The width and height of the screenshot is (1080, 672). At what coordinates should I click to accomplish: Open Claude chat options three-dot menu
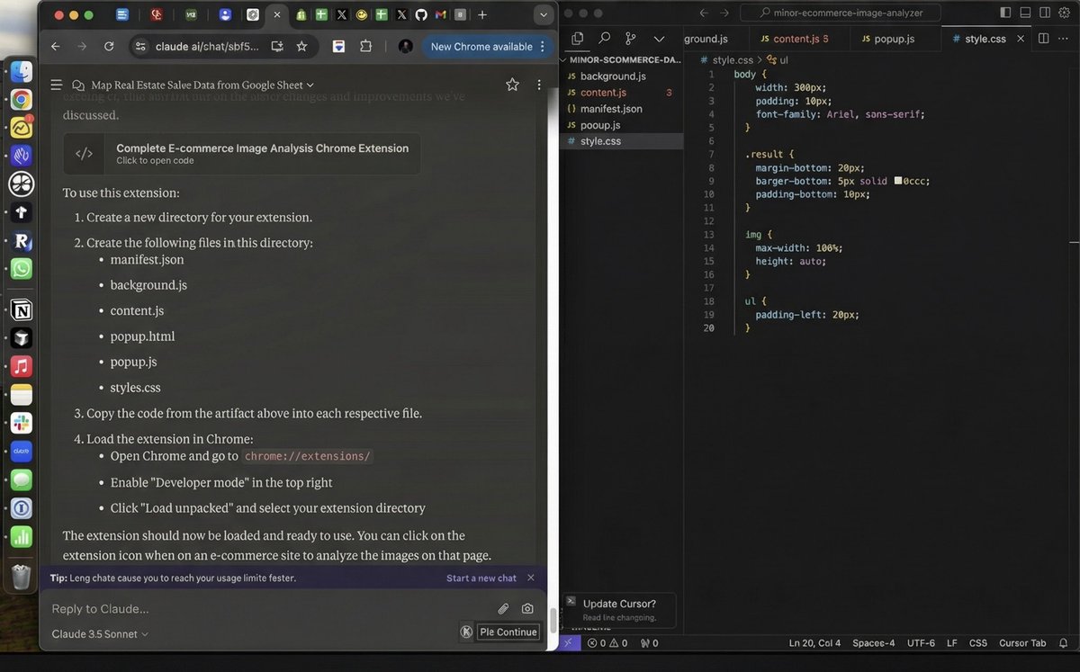[x=538, y=85]
